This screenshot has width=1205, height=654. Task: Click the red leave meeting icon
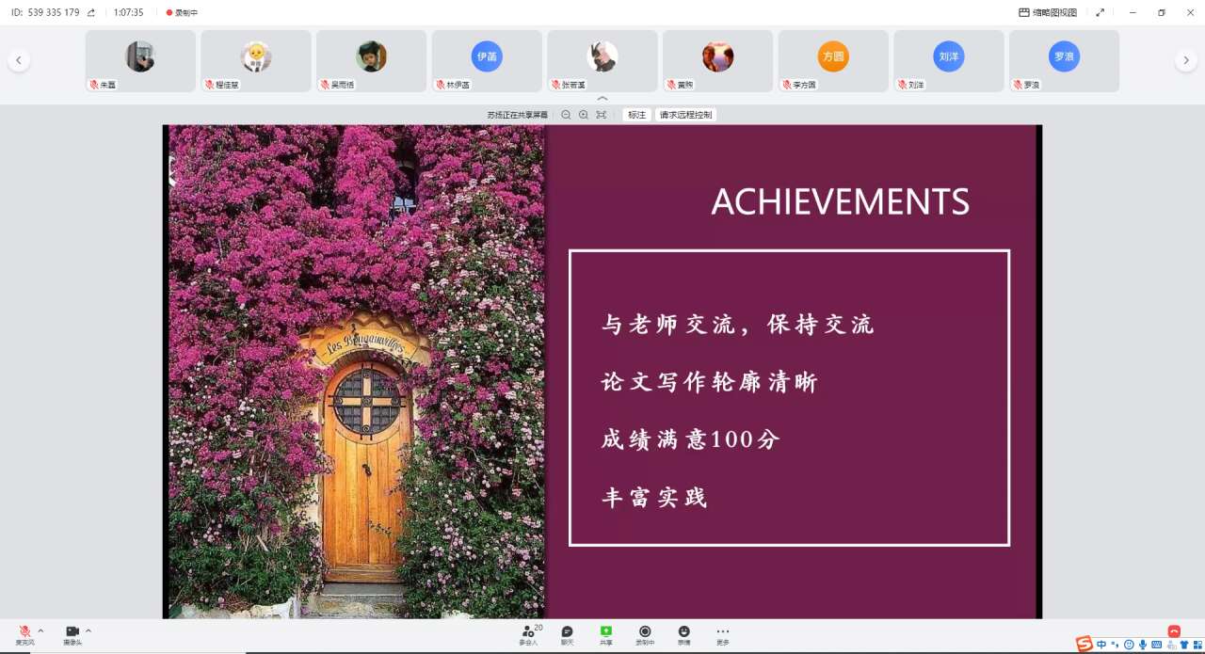coord(1174,630)
